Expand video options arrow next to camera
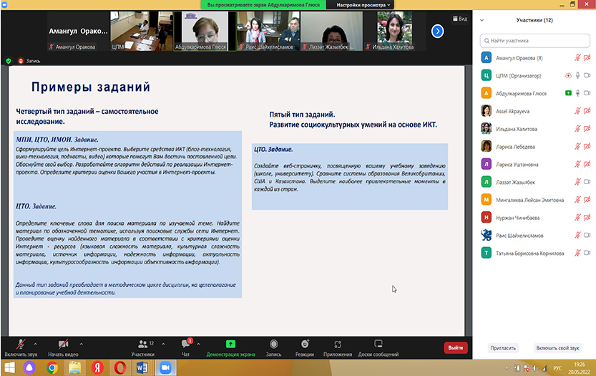The height and width of the screenshot is (376, 596). point(81,343)
